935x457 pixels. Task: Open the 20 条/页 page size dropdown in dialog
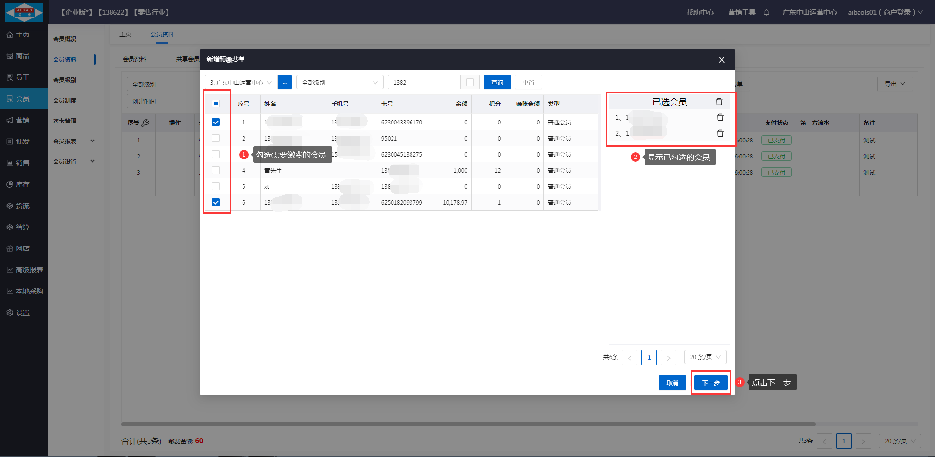click(x=705, y=357)
